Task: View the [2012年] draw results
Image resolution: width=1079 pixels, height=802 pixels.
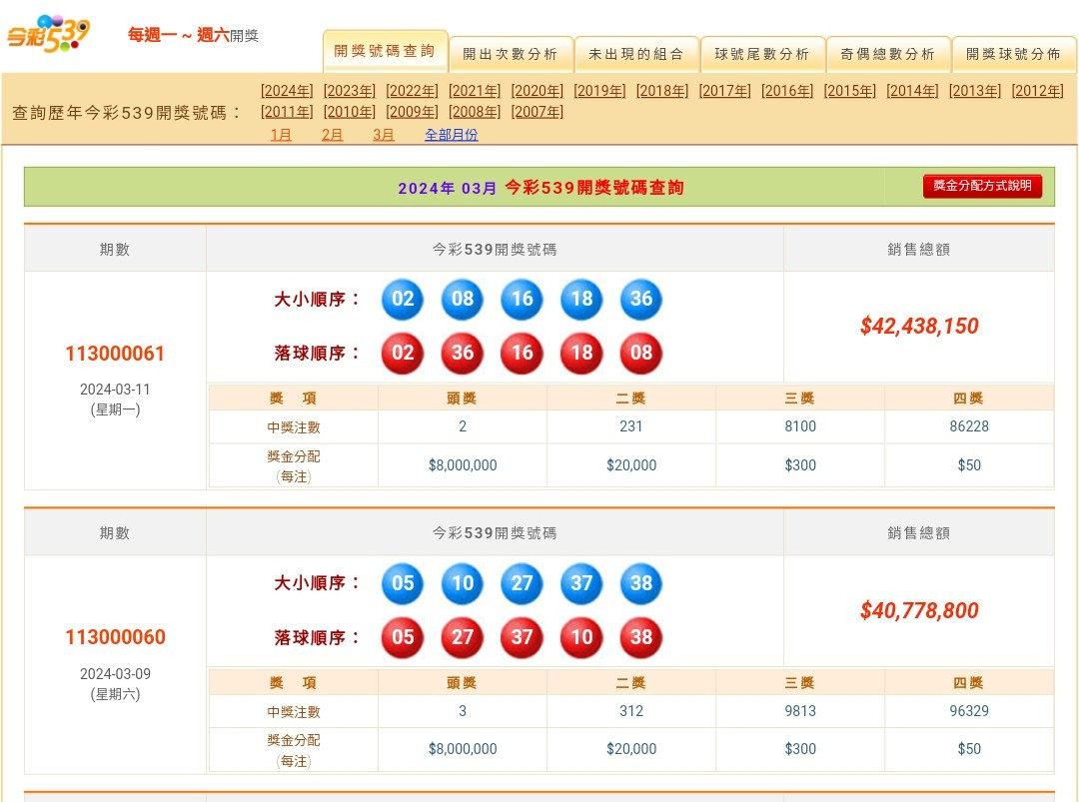Action: point(1038,91)
